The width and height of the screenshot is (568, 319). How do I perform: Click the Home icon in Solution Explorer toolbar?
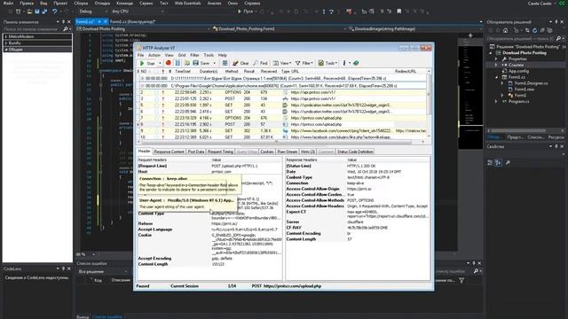(x=505, y=31)
